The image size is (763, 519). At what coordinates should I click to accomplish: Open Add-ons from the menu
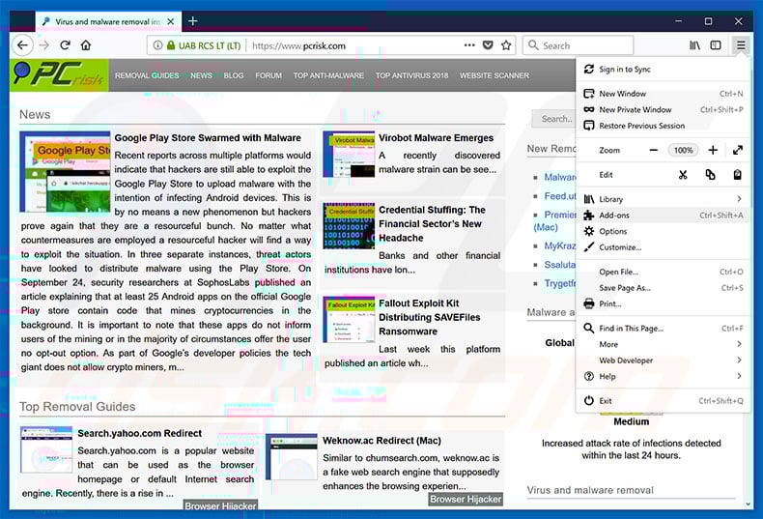pyautogui.click(x=663, y=216)
